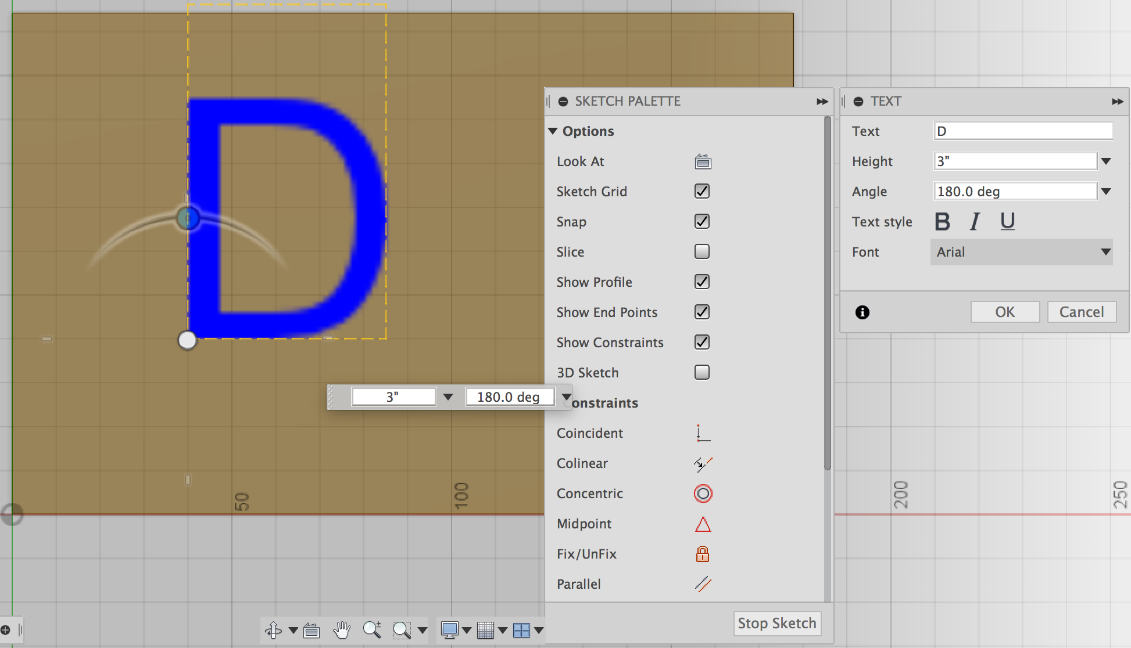Open the Grid and Snaps dropdown arrow
The width and height of the screenshot is (1131, 648).
pyautogui.click(x=503, y=631)
